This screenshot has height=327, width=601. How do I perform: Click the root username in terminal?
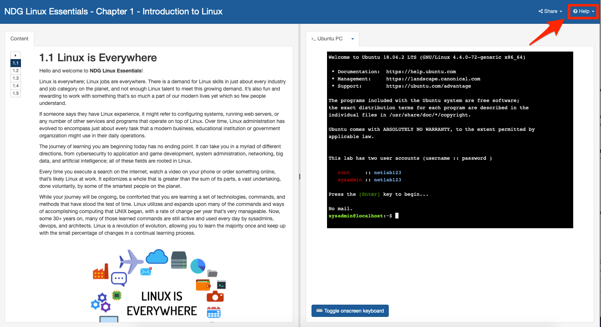[x=344, y=173]
